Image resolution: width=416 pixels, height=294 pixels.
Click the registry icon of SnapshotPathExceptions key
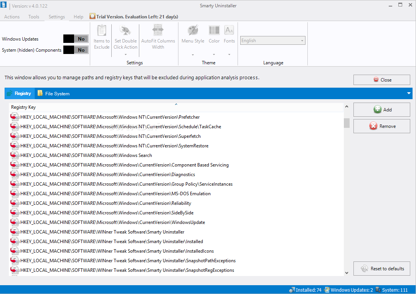pyautogui.click(x=15, y=260)
